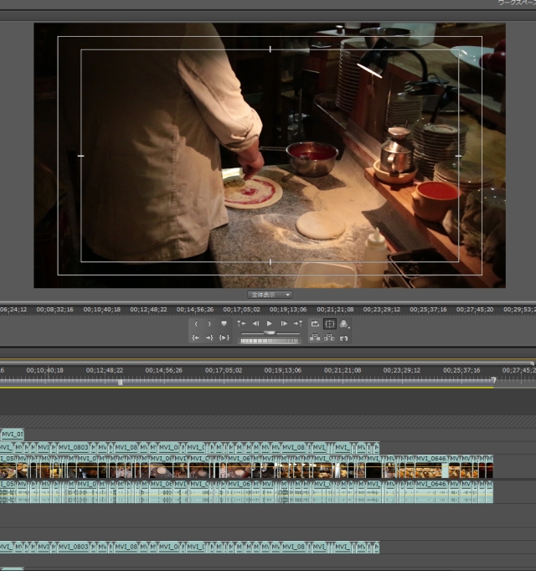Click the Go to Previous Edit Point icon
This screenshot has width=536, height=571.
(x=242, y=324)
